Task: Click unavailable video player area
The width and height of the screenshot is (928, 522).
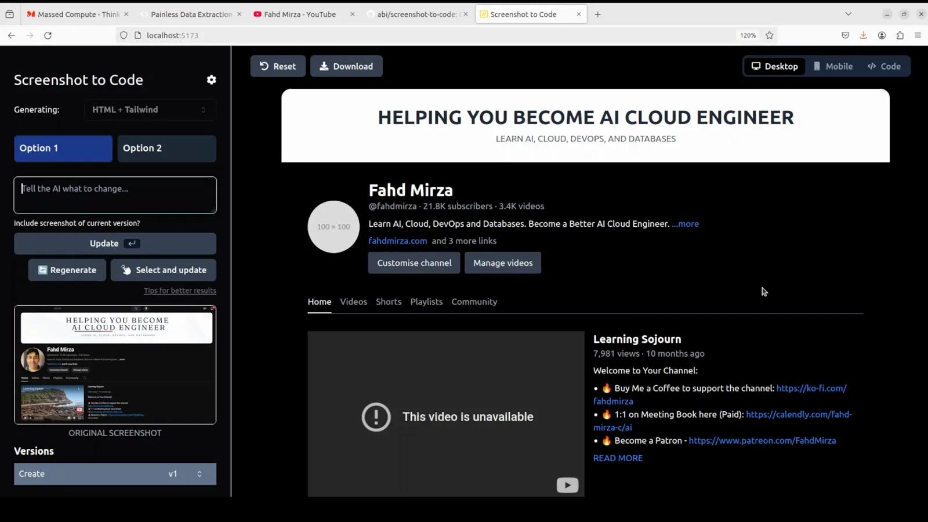Action: tap(445, 414)
